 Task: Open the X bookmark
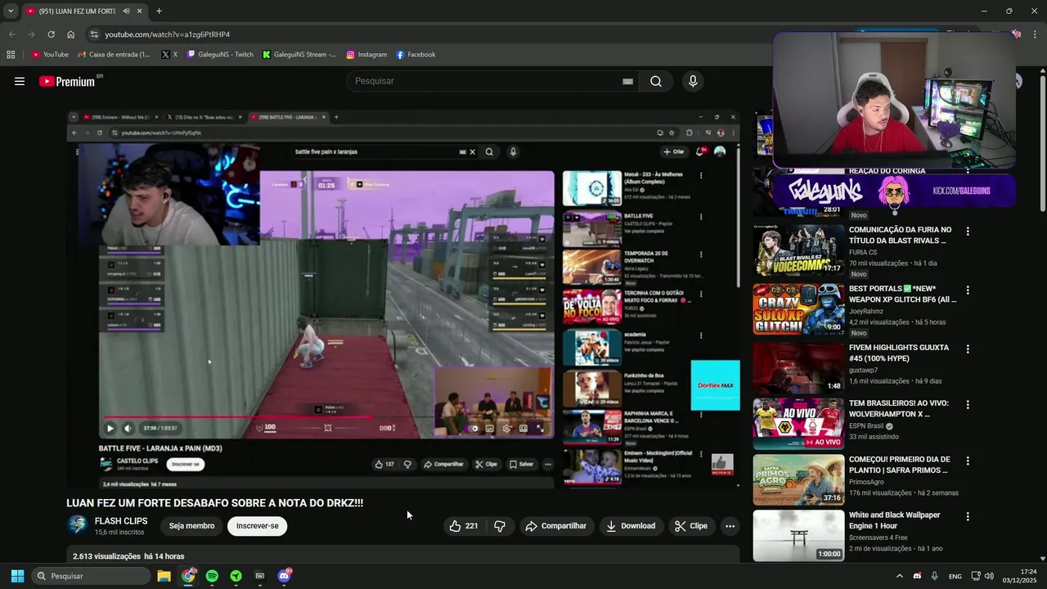[x=169, y=55]
